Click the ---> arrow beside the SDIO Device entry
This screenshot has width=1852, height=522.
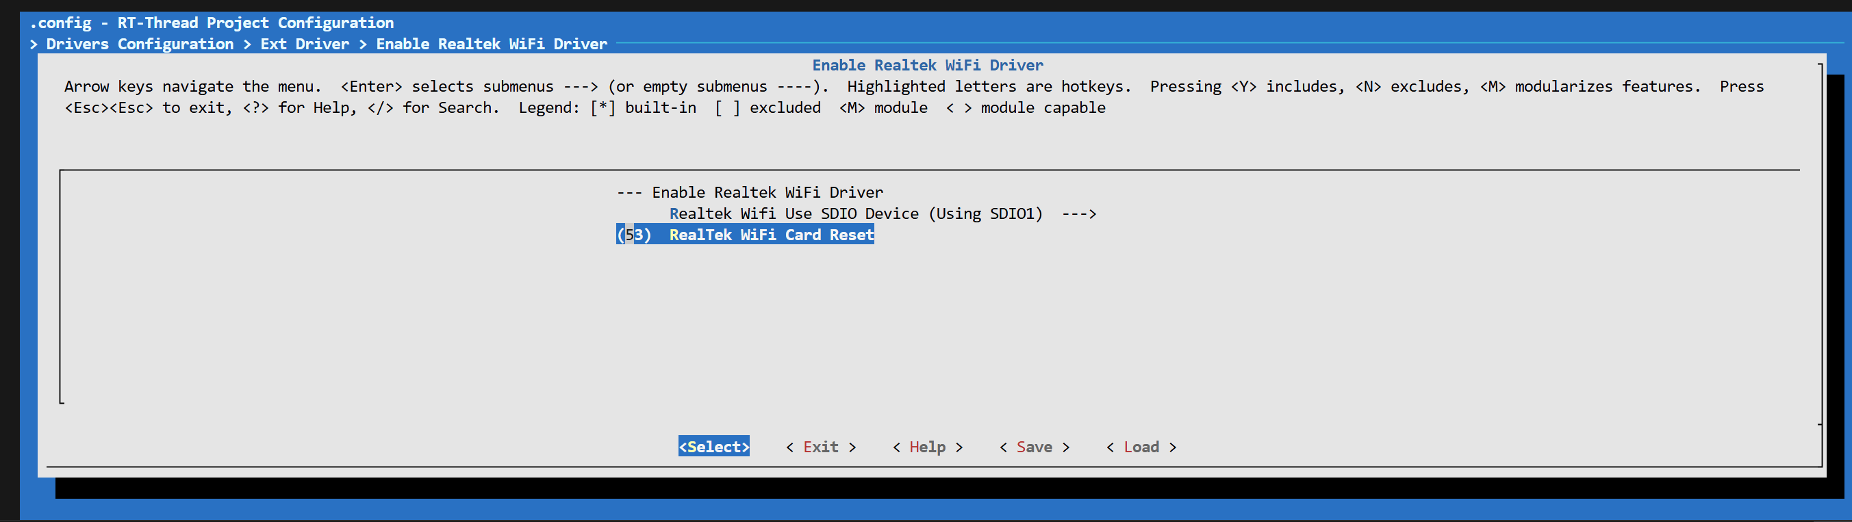(1078, 214)
